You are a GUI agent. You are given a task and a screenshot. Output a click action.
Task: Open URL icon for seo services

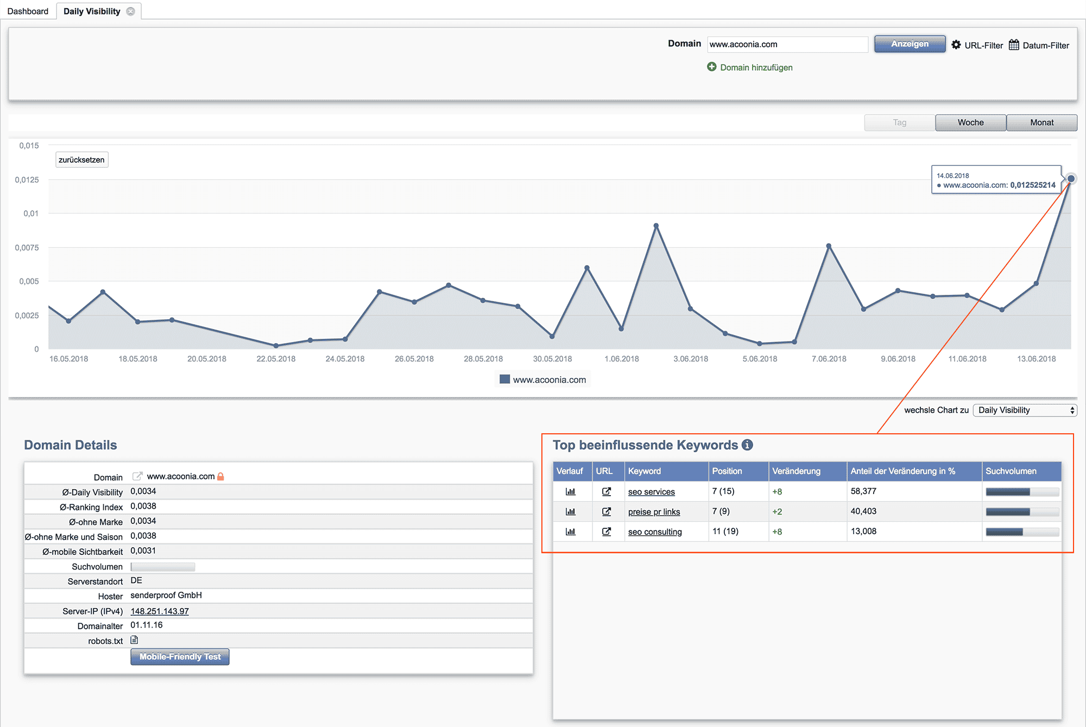pyautogui.click(x=607, y=491)
